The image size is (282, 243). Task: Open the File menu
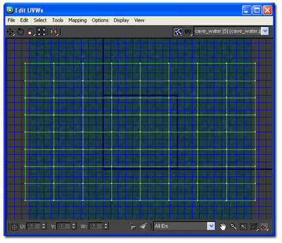[x=11, y=20]
